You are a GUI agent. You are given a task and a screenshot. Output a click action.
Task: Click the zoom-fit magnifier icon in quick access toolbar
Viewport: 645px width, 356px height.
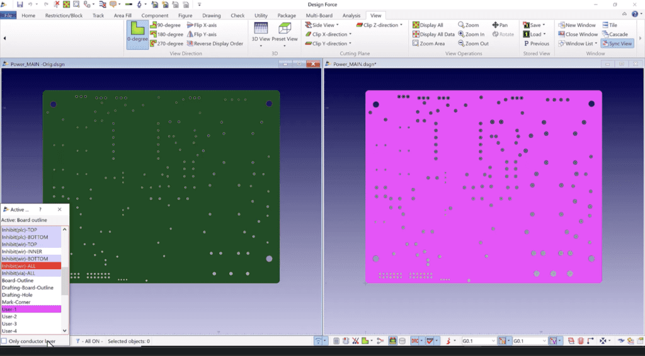(76, 4)
